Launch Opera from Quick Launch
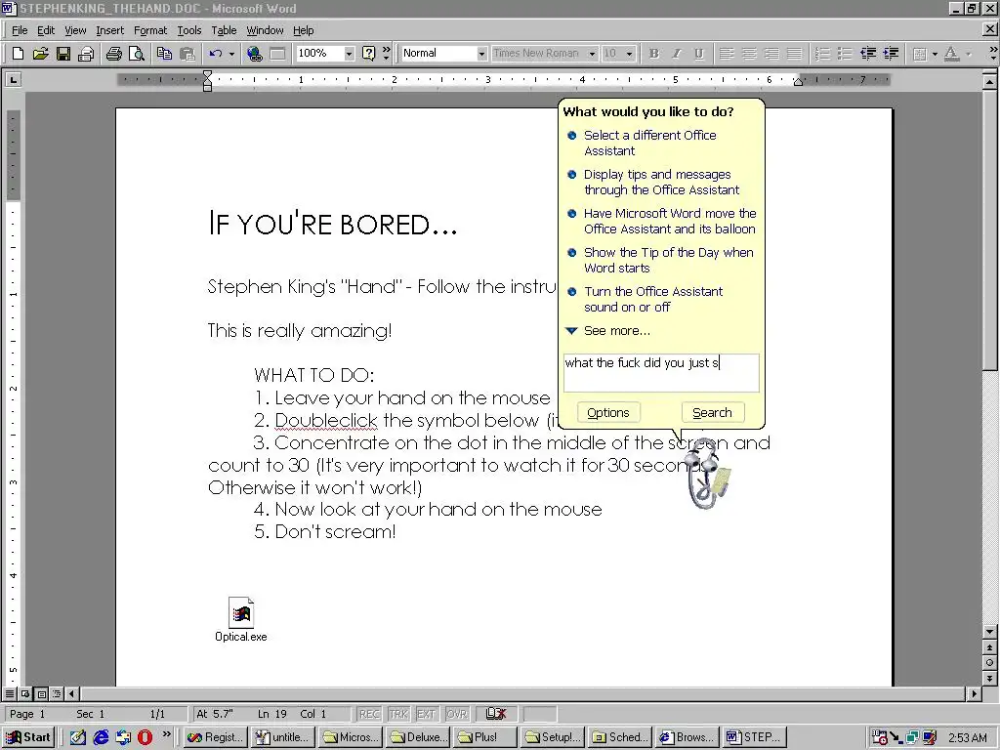The width and height of the screenshot is (1000, 750). (145, 737)
